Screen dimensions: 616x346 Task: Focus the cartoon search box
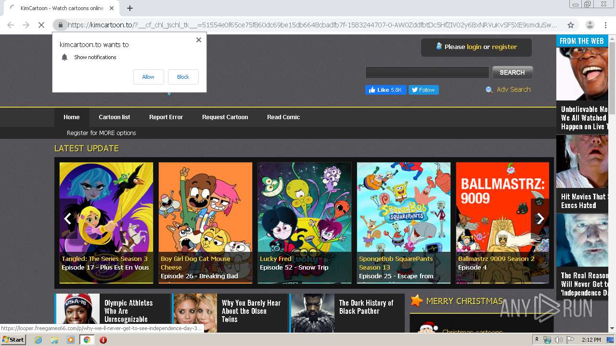coord(427,73)
